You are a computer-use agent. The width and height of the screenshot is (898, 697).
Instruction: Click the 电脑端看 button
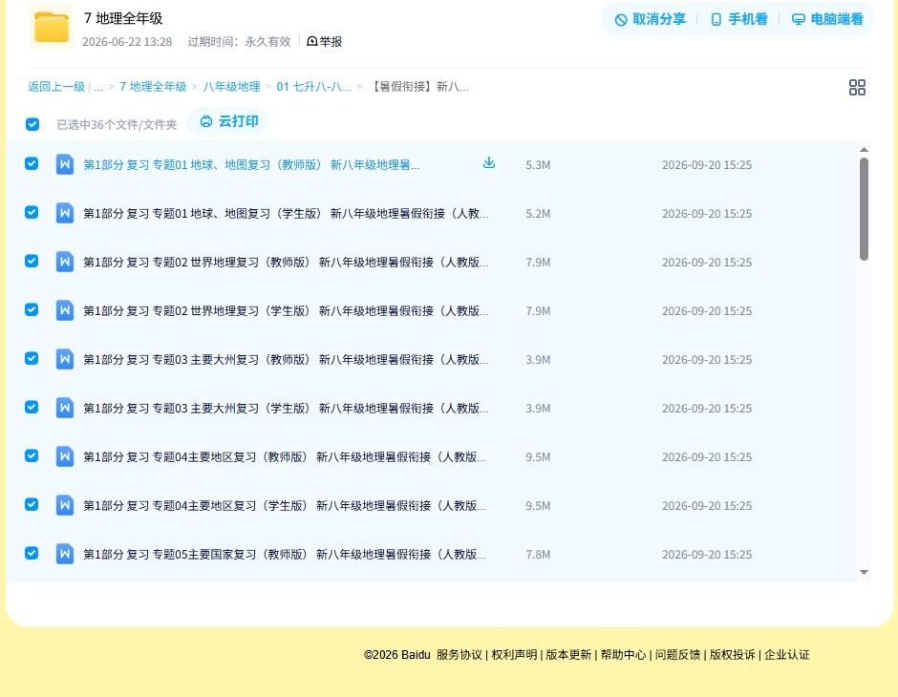pos(827,19)
